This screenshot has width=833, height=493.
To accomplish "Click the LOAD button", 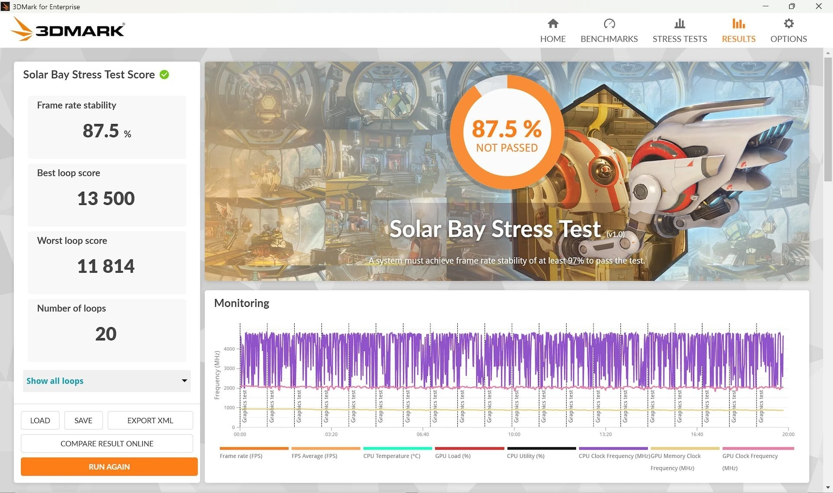I will 40,421.
